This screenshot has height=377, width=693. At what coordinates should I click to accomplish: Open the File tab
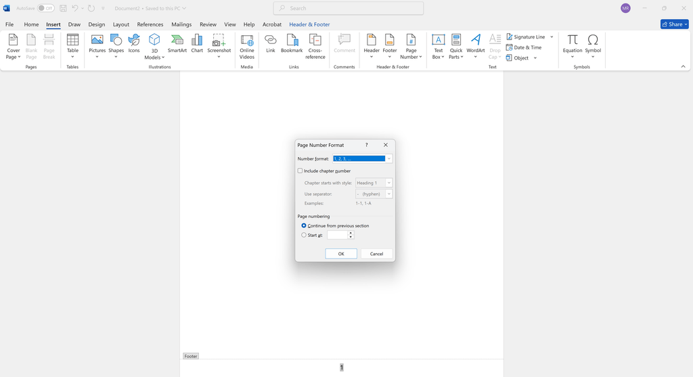click(x=9, y=24)
